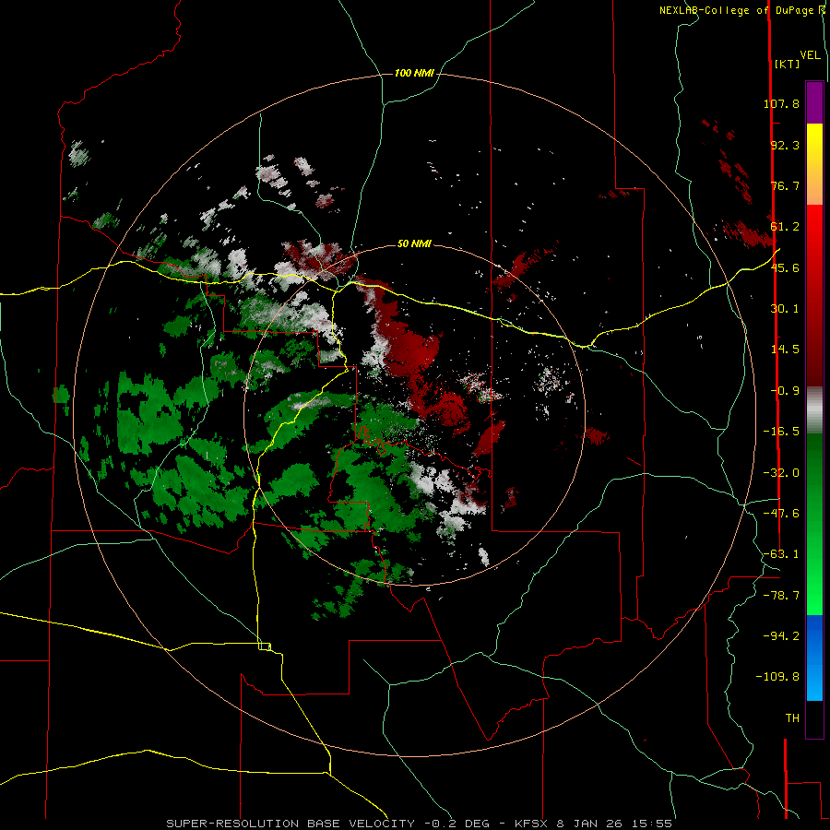The height and width of the screenshot is (830, 830).
Task: Click the 30.1 legend value
Action: 785,309
